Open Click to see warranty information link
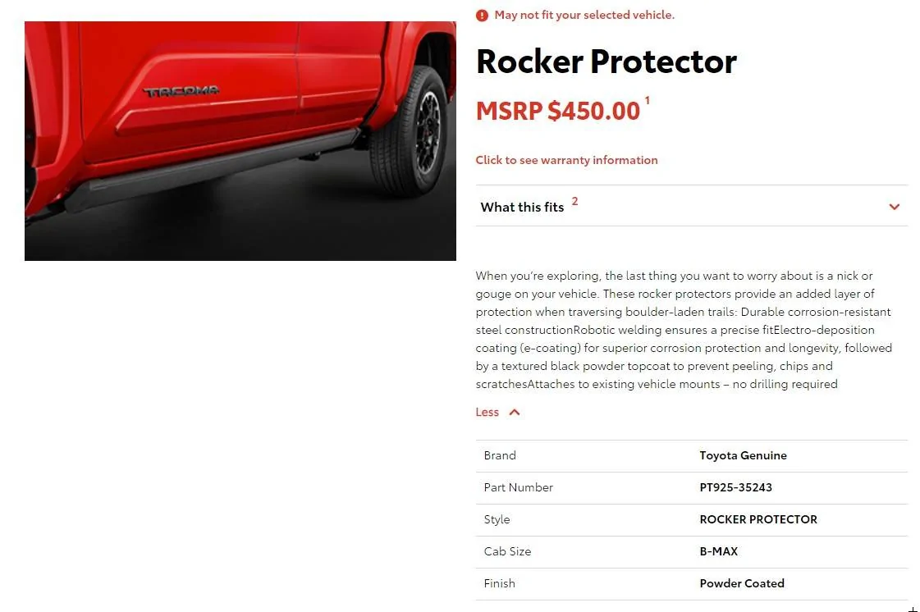920x612 pixels. point(566,160)
